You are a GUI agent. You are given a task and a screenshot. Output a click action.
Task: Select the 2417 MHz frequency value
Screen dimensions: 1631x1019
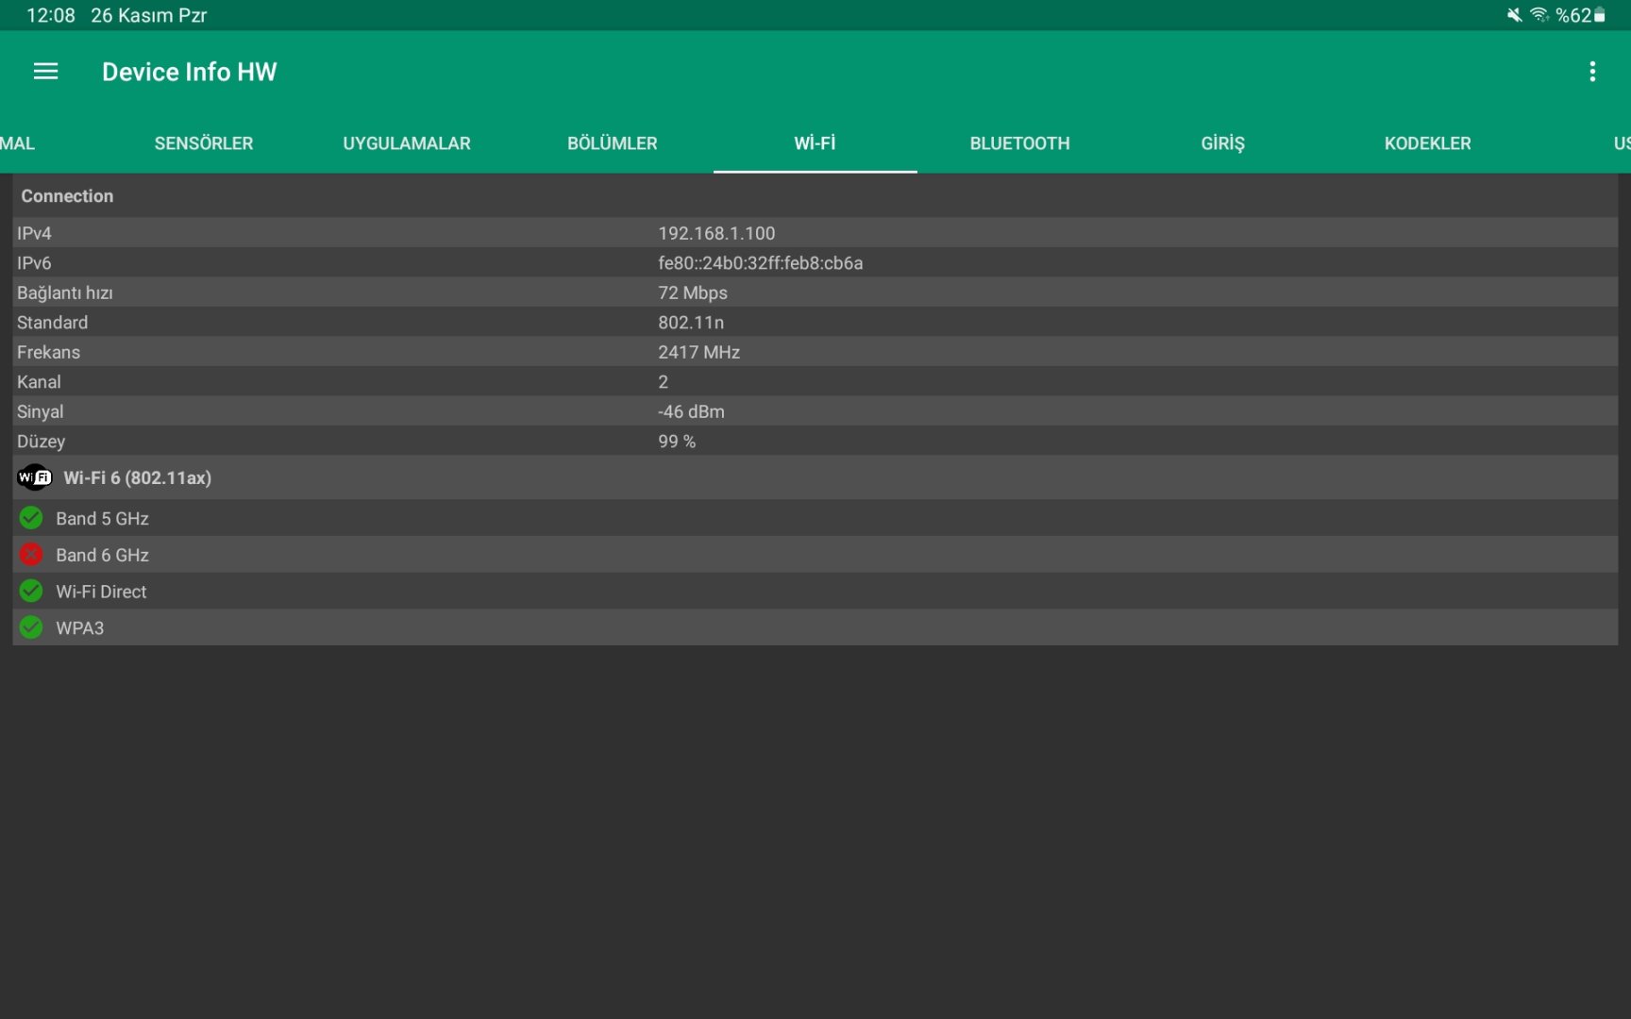tap(698, 352)
